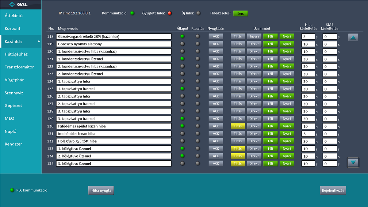Go to the Napló menu item
368x207 pixels.
tap(10, 131)
